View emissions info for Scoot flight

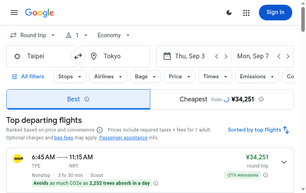(x=266, y=175)
